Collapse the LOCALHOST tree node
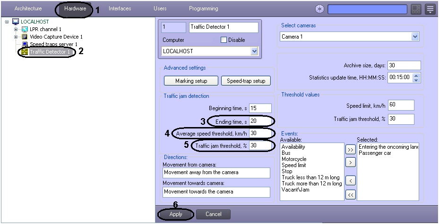Screen dimensions: 439x224 click(7, 22)
